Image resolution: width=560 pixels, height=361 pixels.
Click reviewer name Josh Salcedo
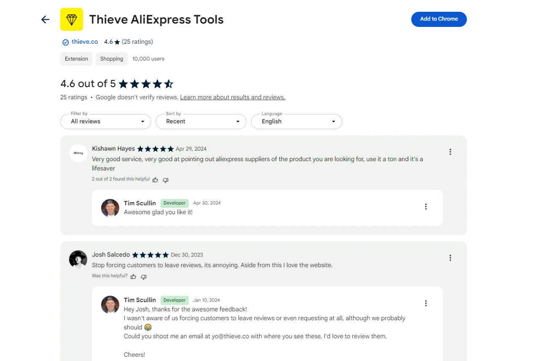[x=111, y=255]
